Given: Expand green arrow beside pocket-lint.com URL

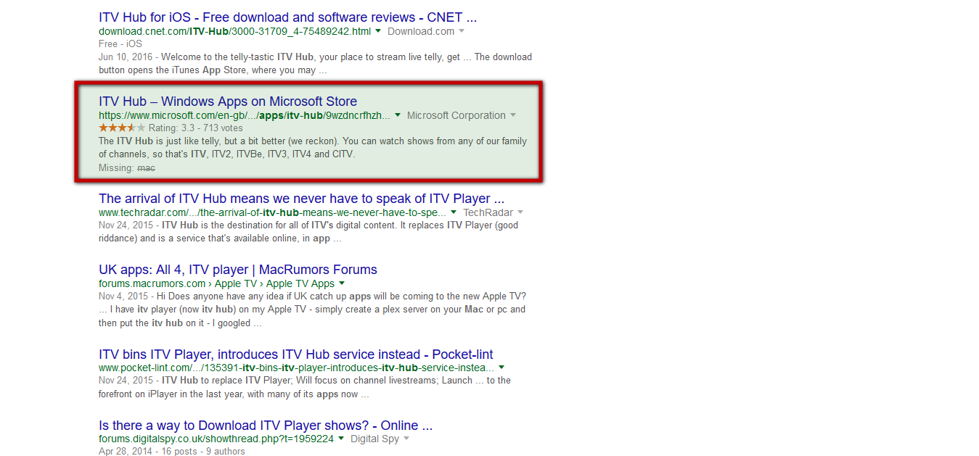Looking at the screenshot, I should pyautogui.click(x=501, y=368).
